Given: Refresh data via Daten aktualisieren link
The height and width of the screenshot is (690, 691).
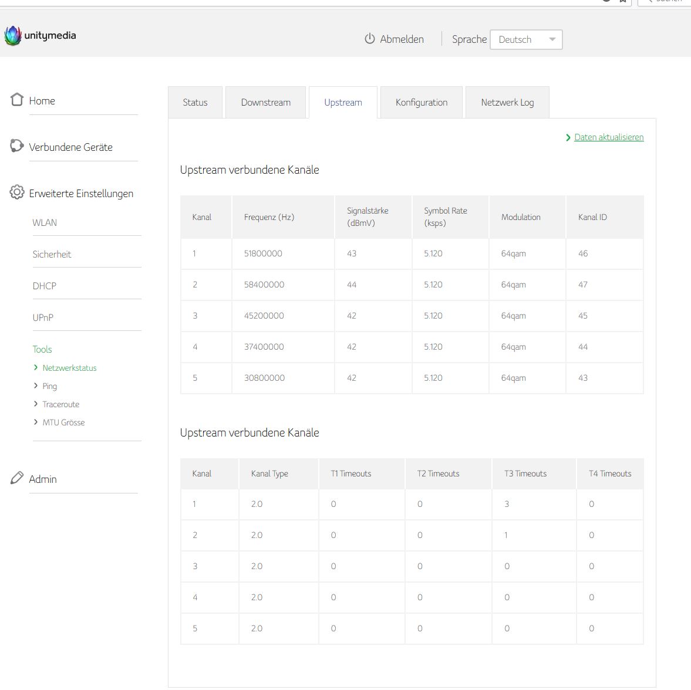Looking at the screenshot, I should (x=609, y=137).
